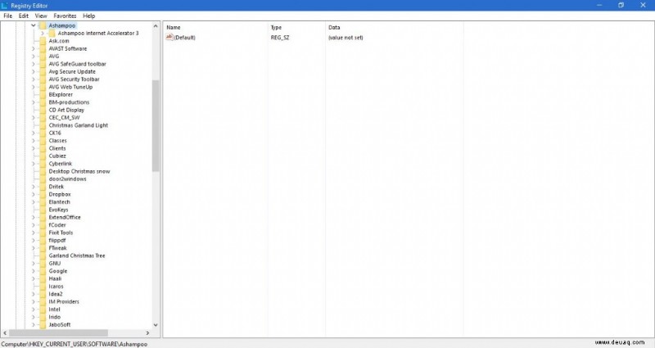The width and height of the screenshot is (655, 348).
Task: Expand the Google key
Action: (34, 271)
